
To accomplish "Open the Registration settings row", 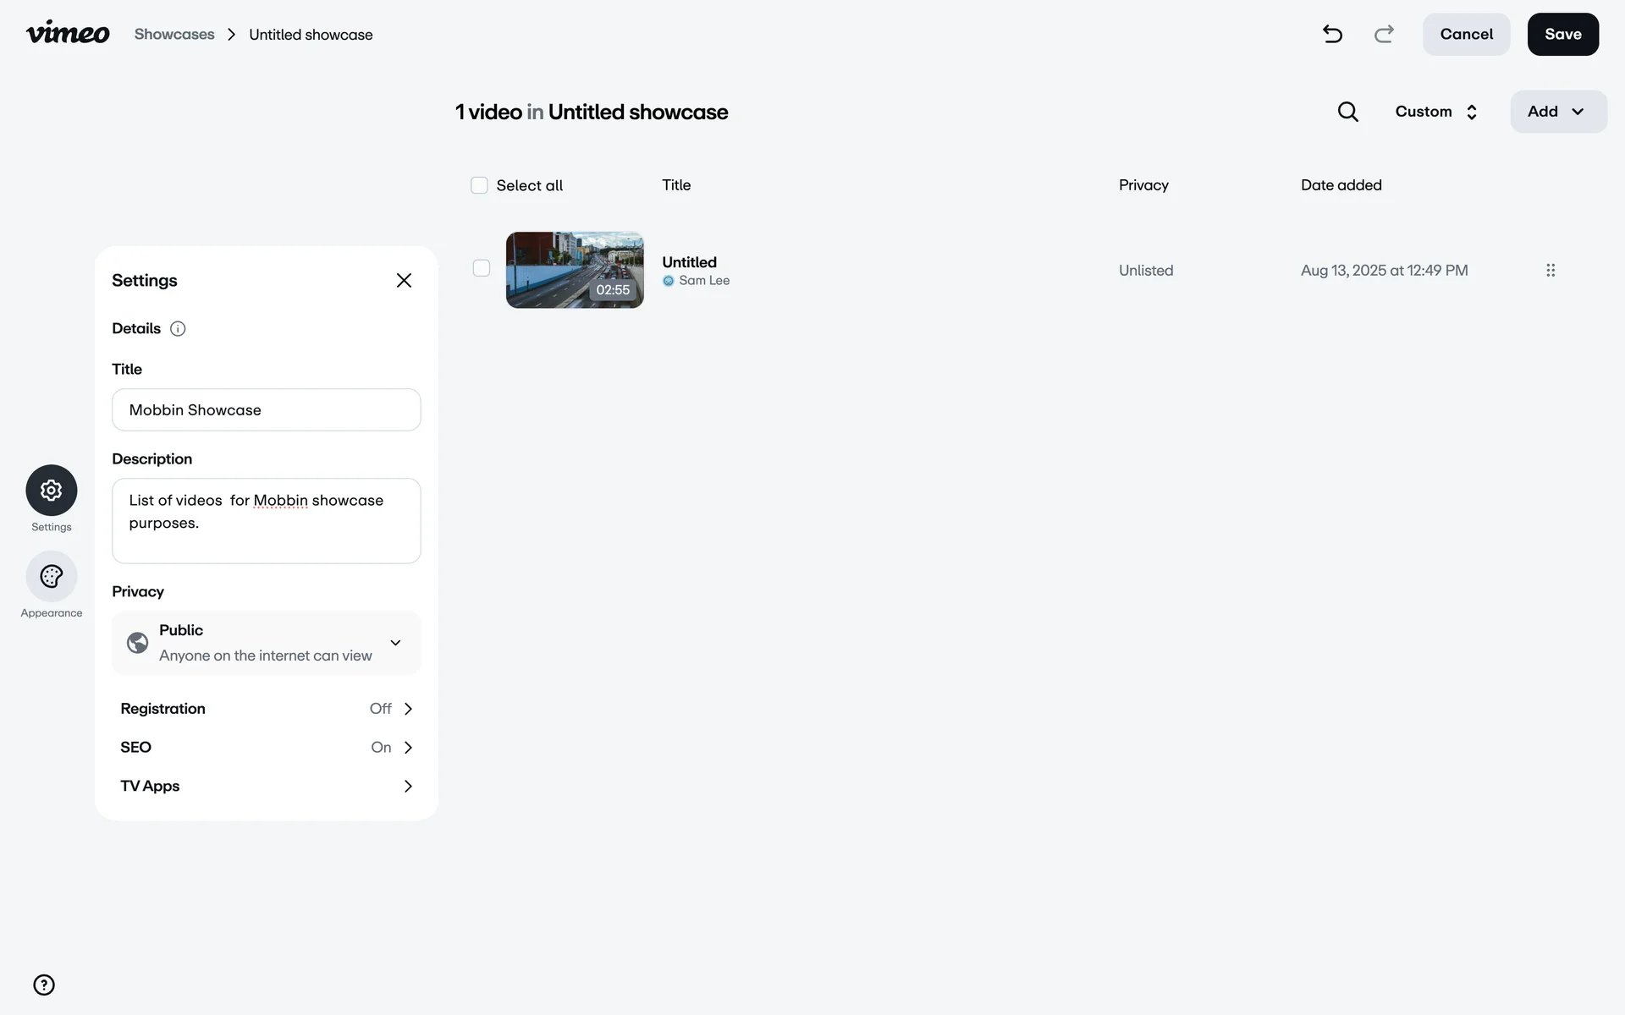I will tap(266, 709).
